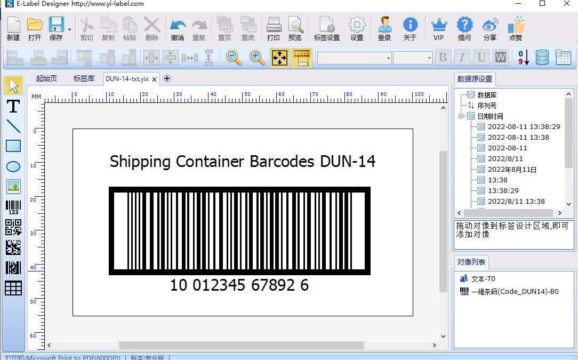Click the zoom in magnifier
The image size is (578, 360).
click(257, 58)
